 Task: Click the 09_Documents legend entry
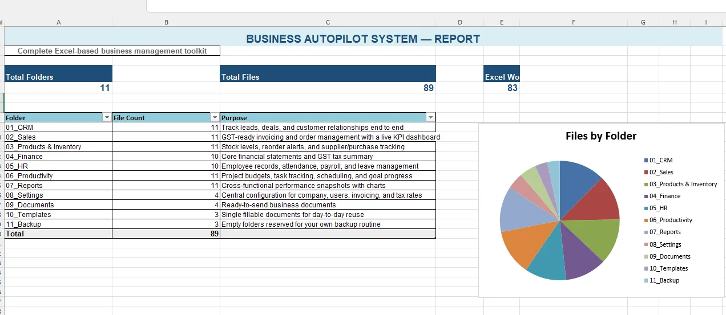coord(667,256)
